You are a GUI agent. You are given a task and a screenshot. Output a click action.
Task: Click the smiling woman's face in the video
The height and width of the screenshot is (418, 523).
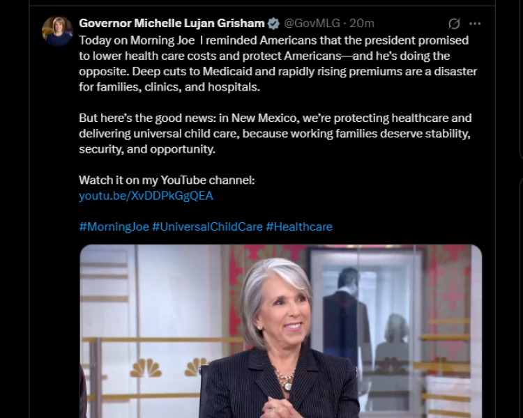(x=282, y=313)
